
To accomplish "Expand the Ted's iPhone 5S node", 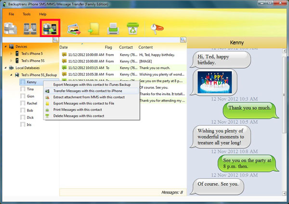I will (11, 61).
